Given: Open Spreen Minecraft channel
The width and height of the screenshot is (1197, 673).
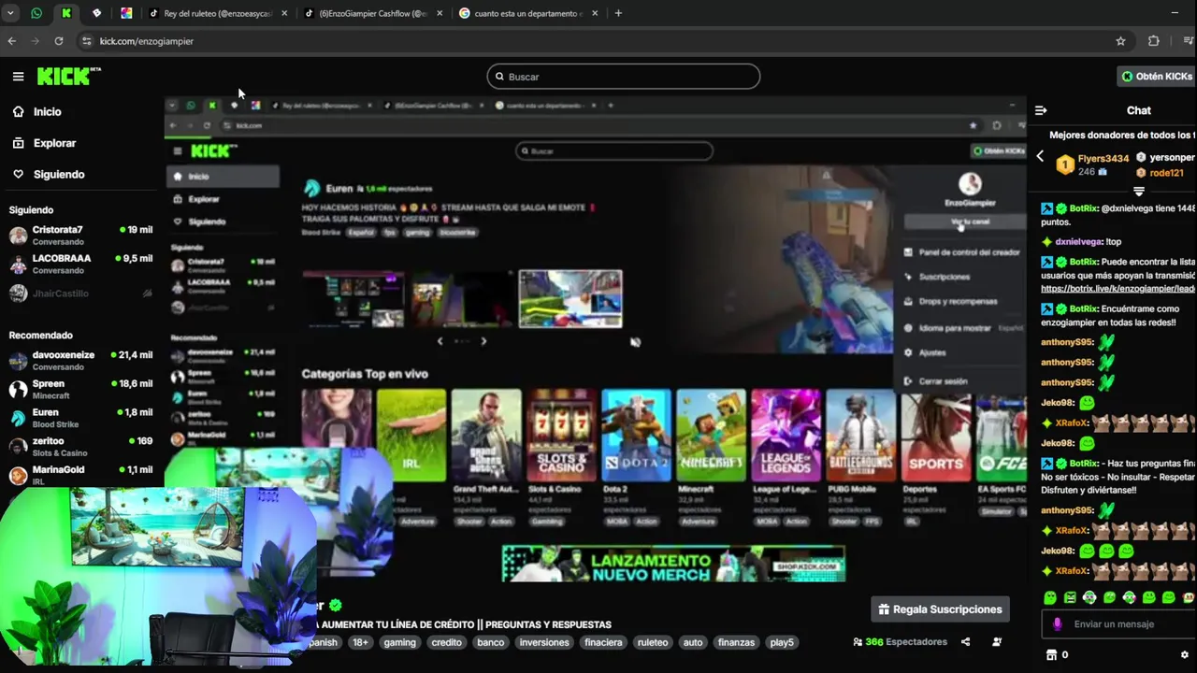Looking at the screenshot, I should point(81,389).
